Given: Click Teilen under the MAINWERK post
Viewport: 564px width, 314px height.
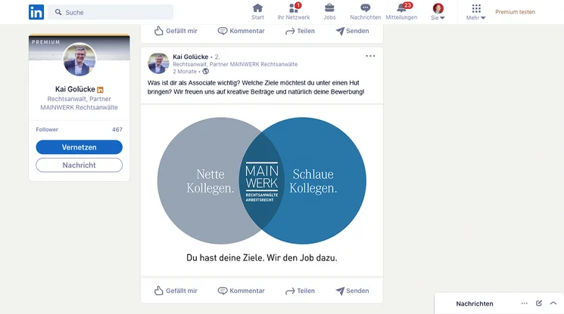Looking at the screenshot, I should point(300,291).
